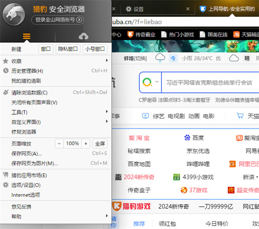Screen dimensions: 259x229
Task: Open the cloud sync tab icon
Action: pyautogui.click(x=84, y=36)
